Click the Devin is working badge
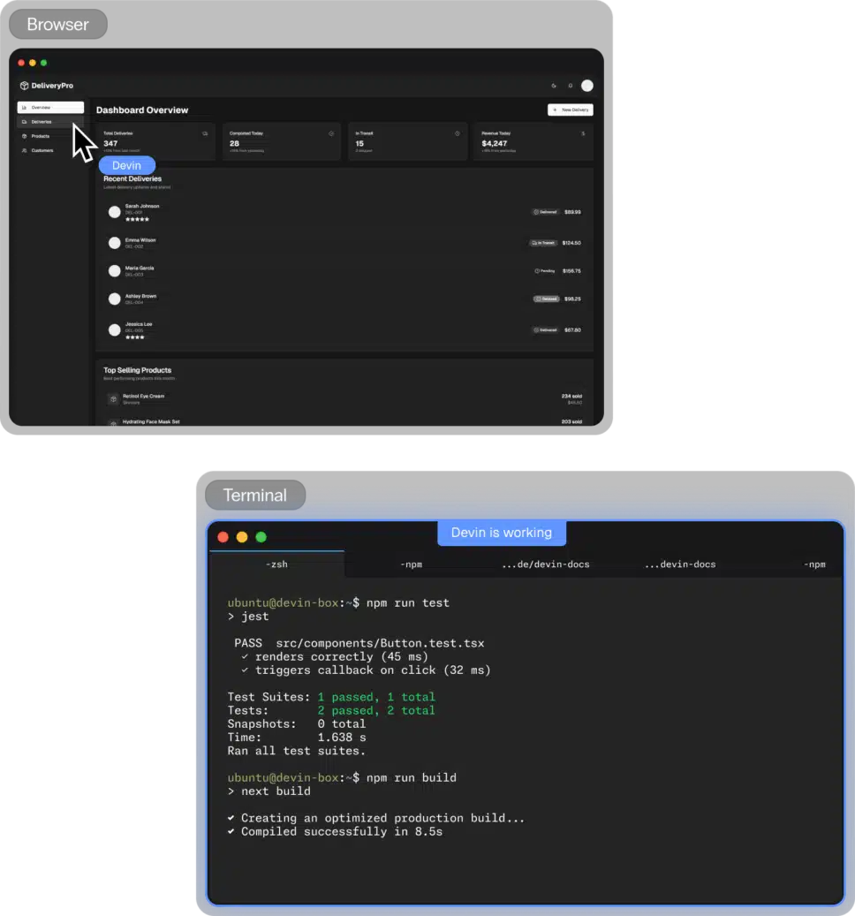 (502, 533)
